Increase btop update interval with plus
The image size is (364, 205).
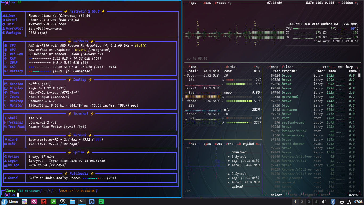click(356, 3)
